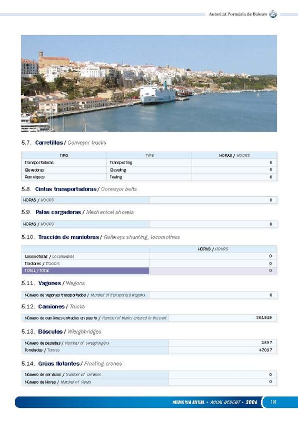This screenshot has width=298, height=421.
Task: Select the 5.13 Básculas heading
Action: click(61, 332)
